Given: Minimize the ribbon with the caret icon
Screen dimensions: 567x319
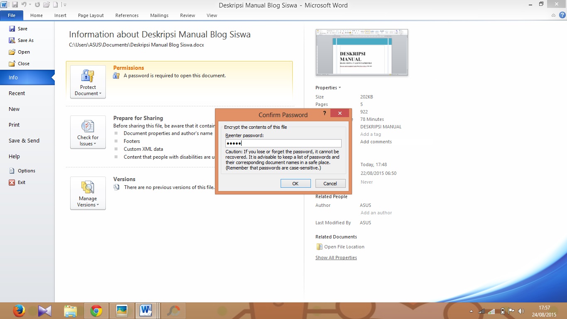Looking at the screenshot, I should (554, 15).
